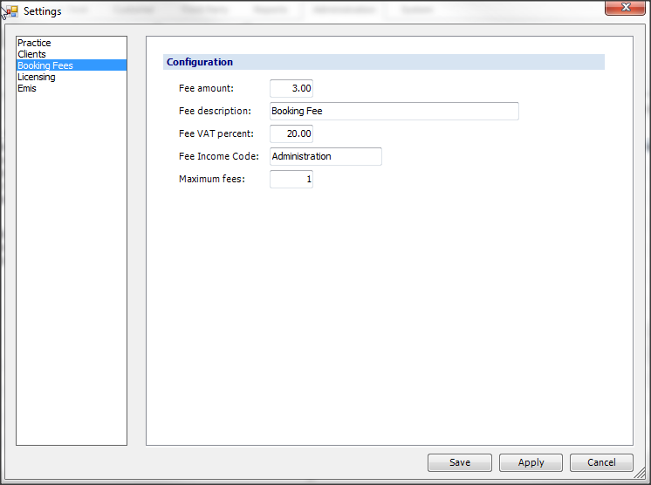Cancel the settings changes
The height and width of the screenshot is (485, 651).
click(601, 462)
